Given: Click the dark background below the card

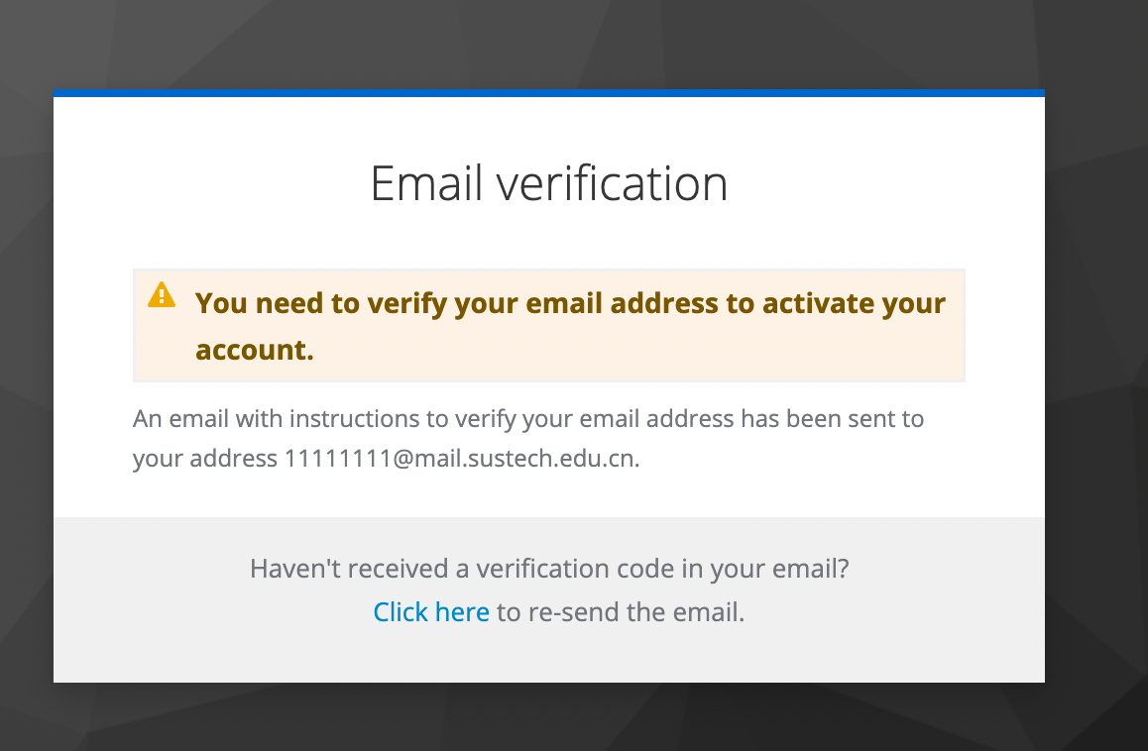Looking at the screenshot, I should click(548, 717).
